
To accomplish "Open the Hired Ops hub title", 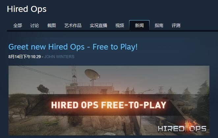I will pyautogui.click(x=27, y=9).
